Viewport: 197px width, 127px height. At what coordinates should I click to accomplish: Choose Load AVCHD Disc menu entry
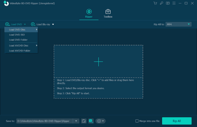click(x=21, y=46)
